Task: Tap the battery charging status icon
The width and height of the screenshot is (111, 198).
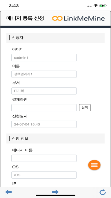Action: point(103,6)
